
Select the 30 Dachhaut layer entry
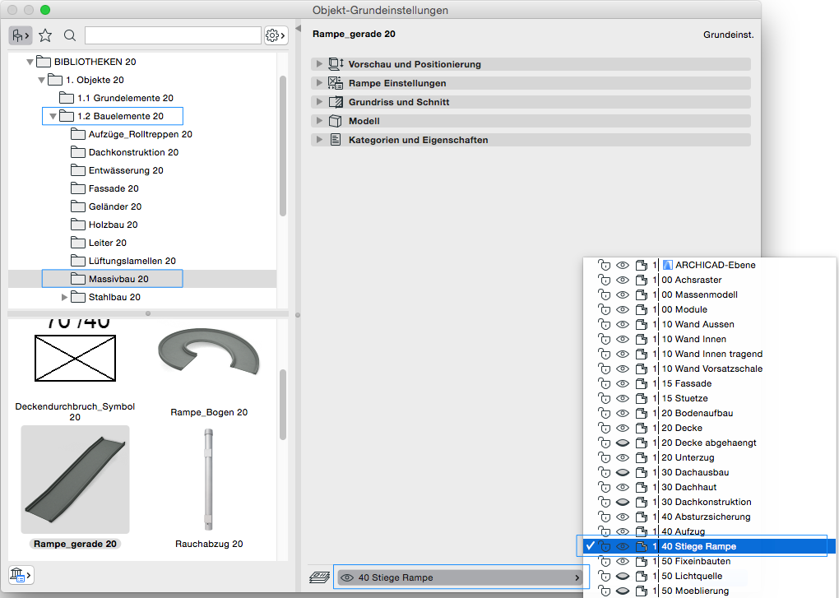[x=688, y=487]
